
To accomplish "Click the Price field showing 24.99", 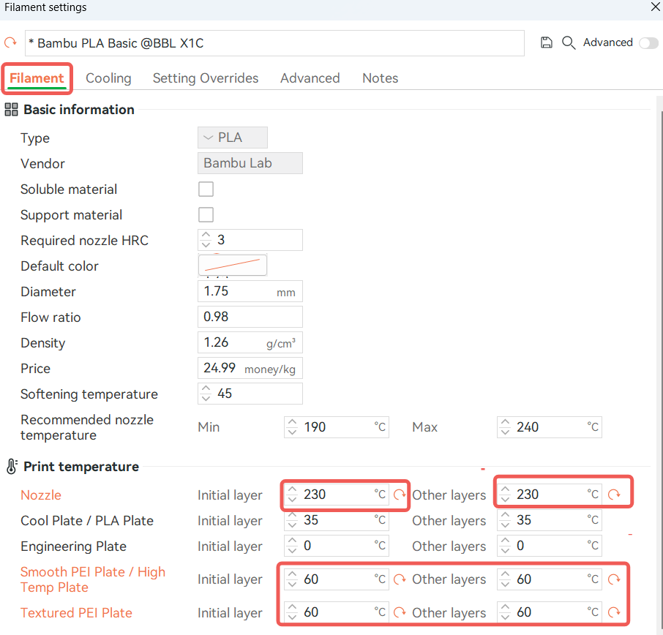I will tap(250, 368).
